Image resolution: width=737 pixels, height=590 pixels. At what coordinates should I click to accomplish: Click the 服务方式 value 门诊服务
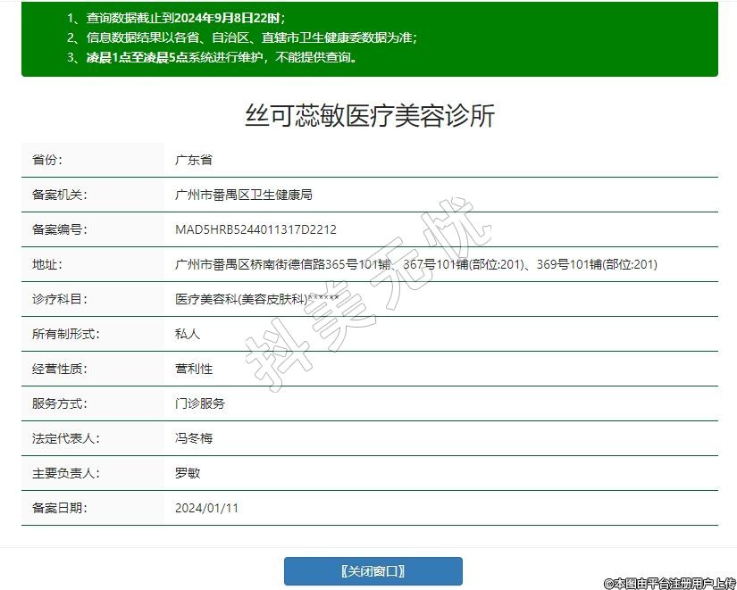pos(199,403)
